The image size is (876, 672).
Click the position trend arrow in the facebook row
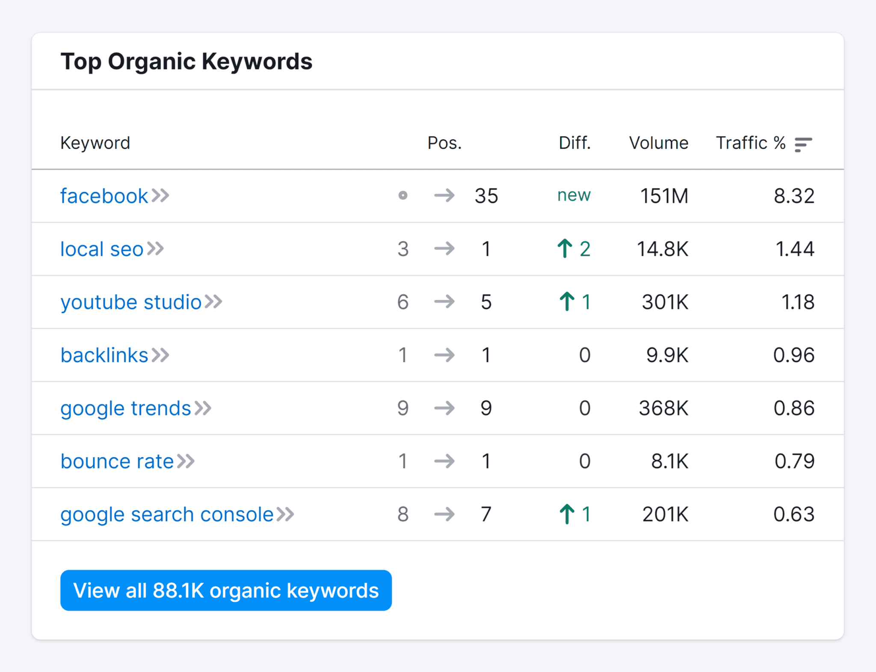444,196
